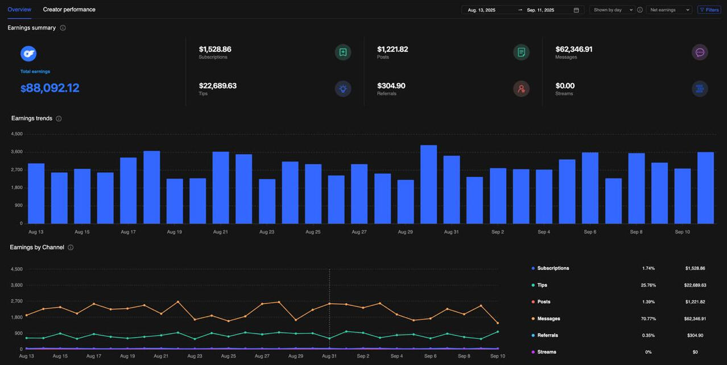The height and width of the screenshot is (365, 727).
Task: Click the Posts red legend dot
Action: (x=533, y=302)
